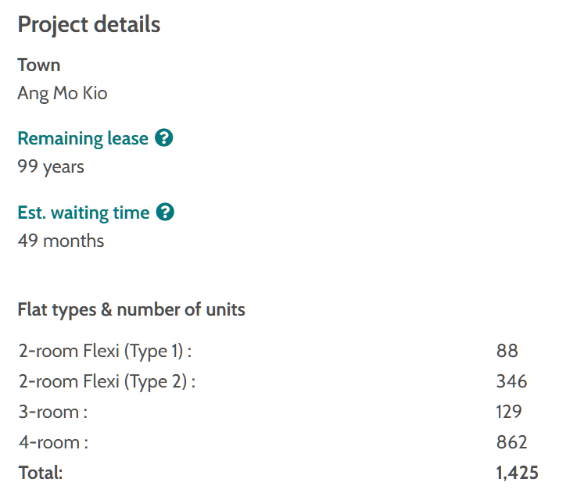Screen dimensions: 566x500
Task: Select the Ang Mo Kio town value
Action: tap(63, 94)
